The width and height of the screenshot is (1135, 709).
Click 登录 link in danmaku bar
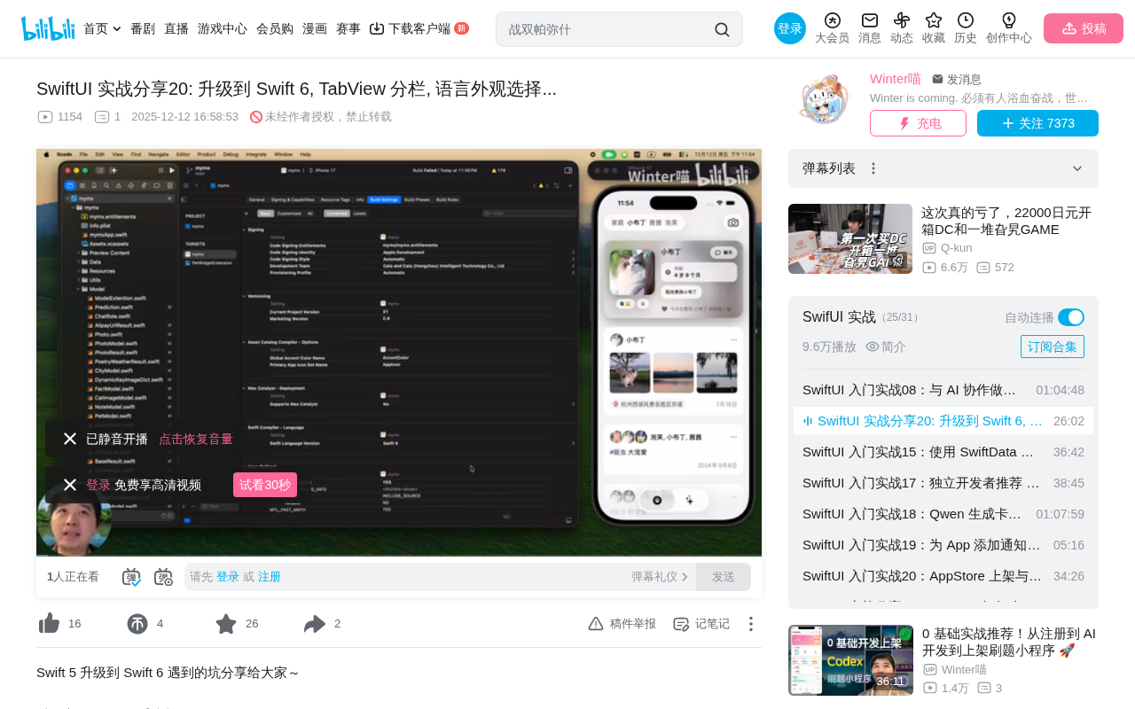coord(228,577)
